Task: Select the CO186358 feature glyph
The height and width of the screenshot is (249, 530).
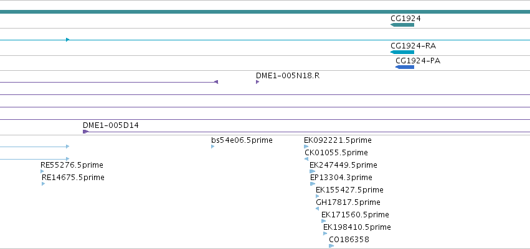Action: tap(331, 246)
